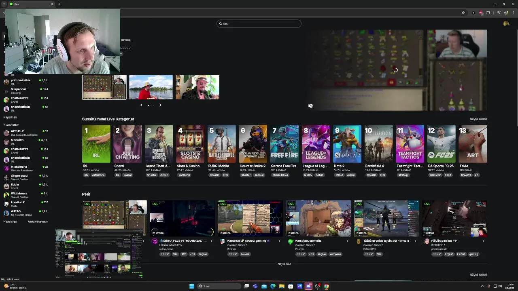Screen dimensions: 518x291
Task: Open Microsoft Edge from the taskbar
Action: pos(273,286)
